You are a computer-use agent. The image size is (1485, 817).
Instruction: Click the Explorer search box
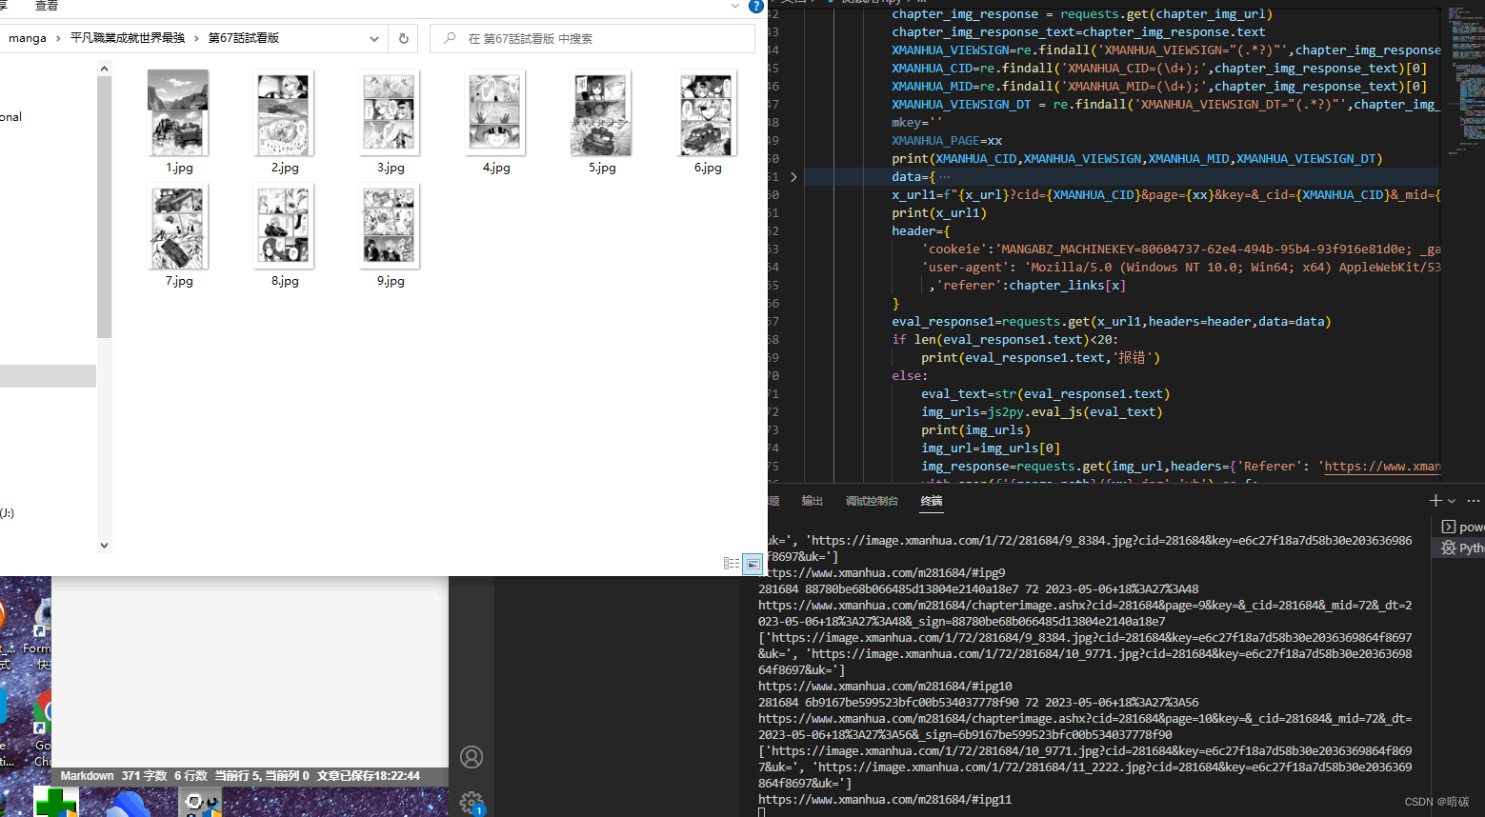(x=592, y=38)
